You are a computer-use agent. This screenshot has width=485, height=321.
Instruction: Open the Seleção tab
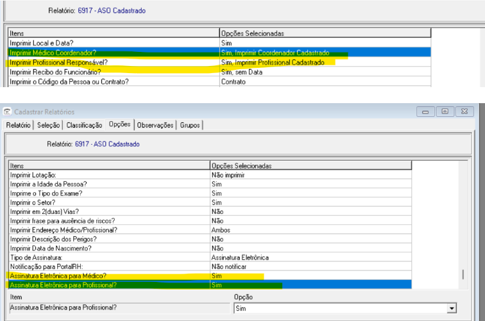click(x=48, y=125)
